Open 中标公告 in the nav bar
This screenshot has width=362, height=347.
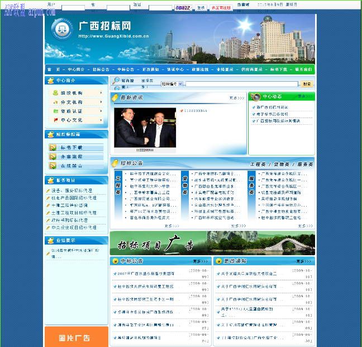[126, 69]
